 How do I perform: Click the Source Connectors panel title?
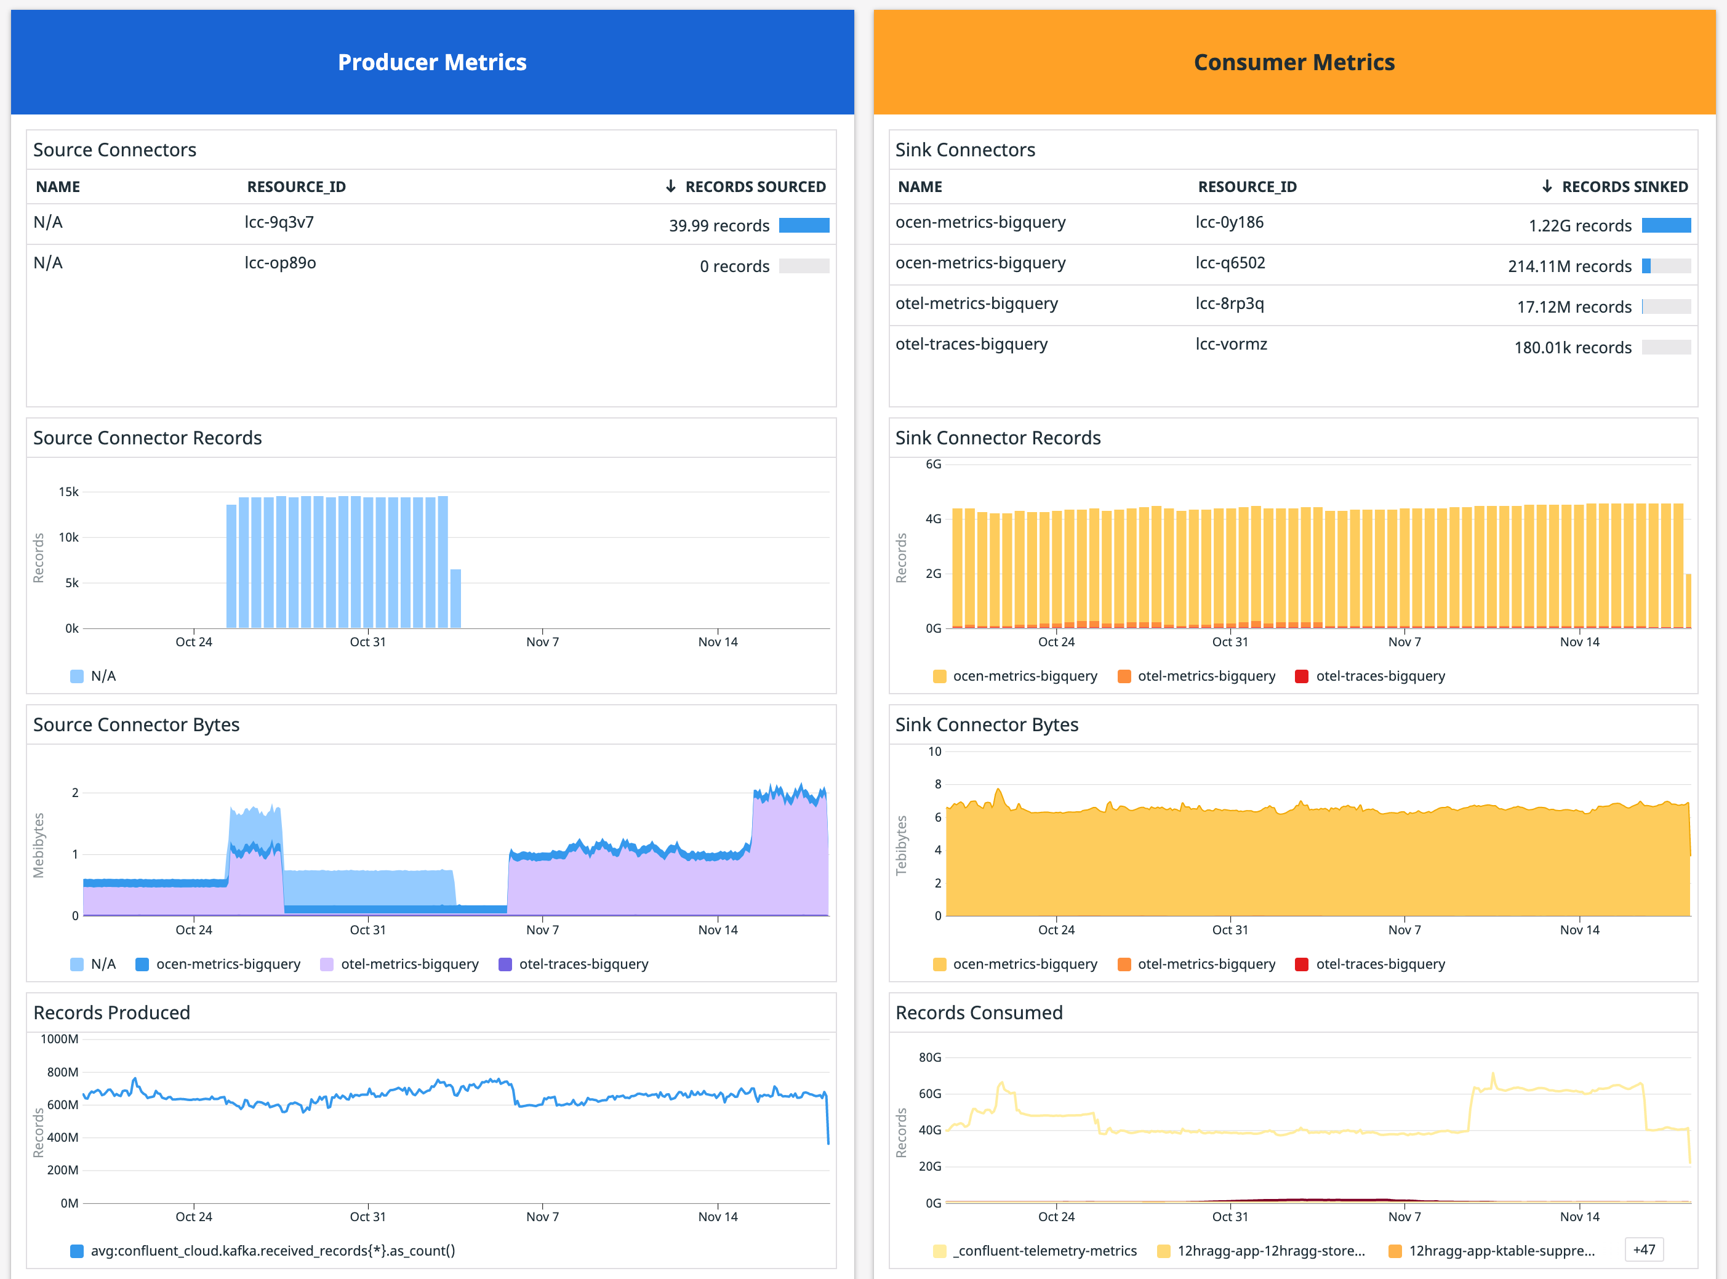[x=114, y=150]
